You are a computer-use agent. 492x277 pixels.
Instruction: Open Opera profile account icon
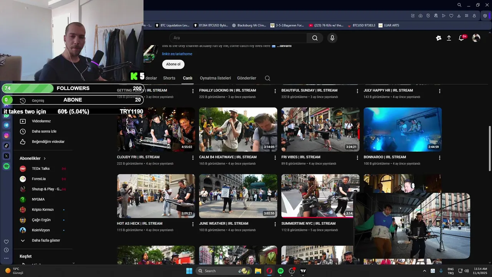pos(474,16)
